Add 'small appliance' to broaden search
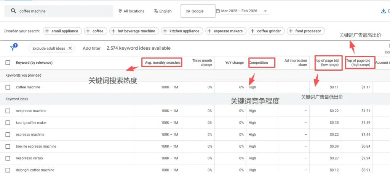Image resolution: width=390 pixels, height=173 pixels. pyautogui.click(x=62, y=31)
